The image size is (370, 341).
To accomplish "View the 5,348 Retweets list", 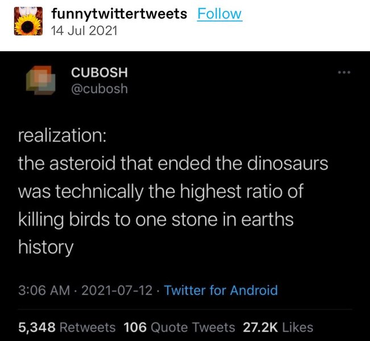I will (x=66, y=327).
